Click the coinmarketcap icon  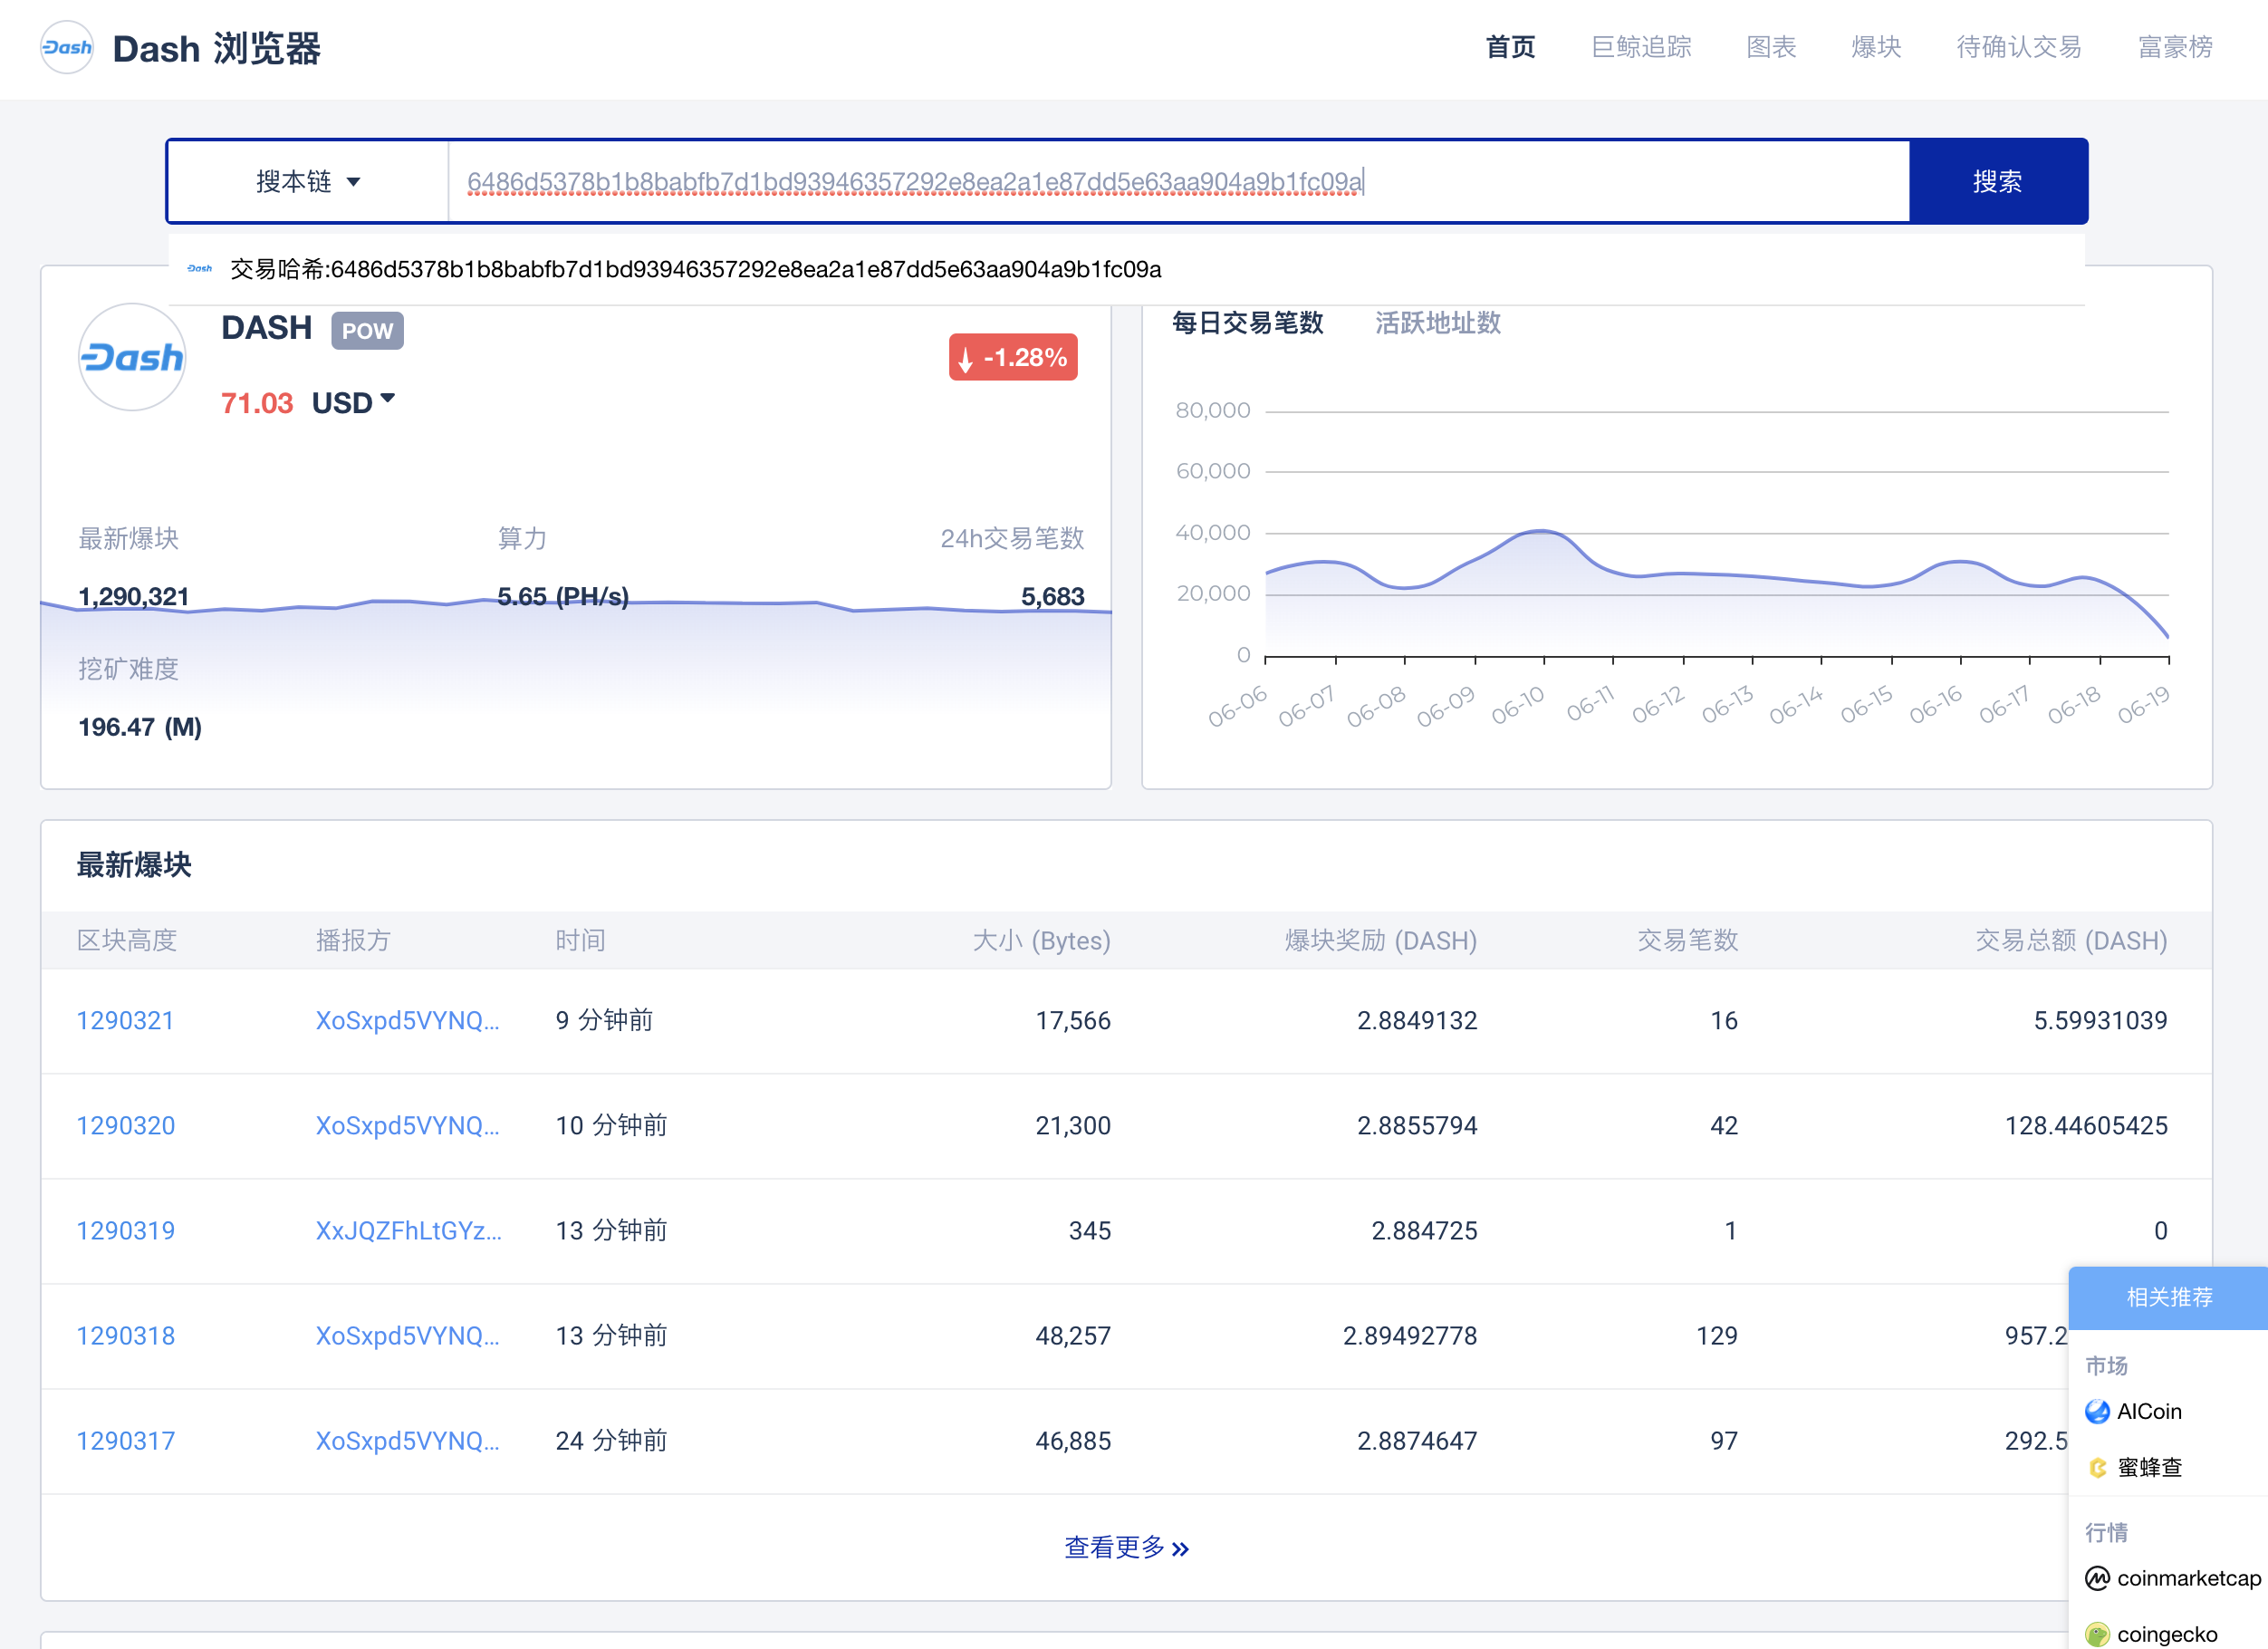tap(2097, 1578)
